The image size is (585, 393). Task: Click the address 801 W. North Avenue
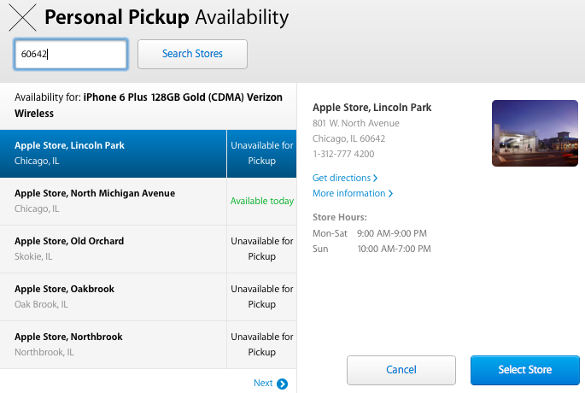(356, 123)
